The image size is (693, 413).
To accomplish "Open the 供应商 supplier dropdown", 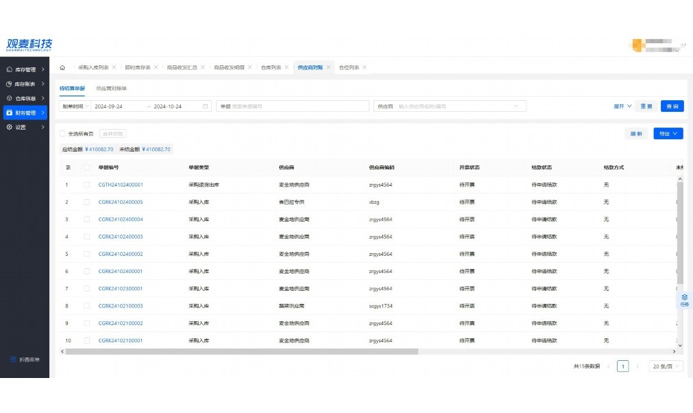I will point(450,106).
